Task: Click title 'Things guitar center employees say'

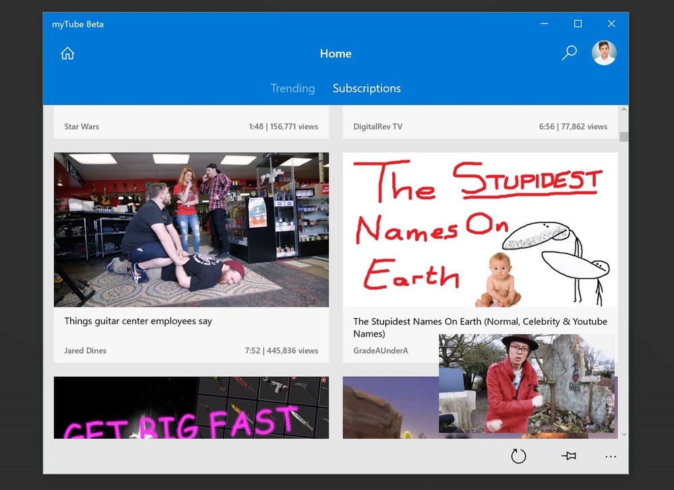Action: coord(138,321)
